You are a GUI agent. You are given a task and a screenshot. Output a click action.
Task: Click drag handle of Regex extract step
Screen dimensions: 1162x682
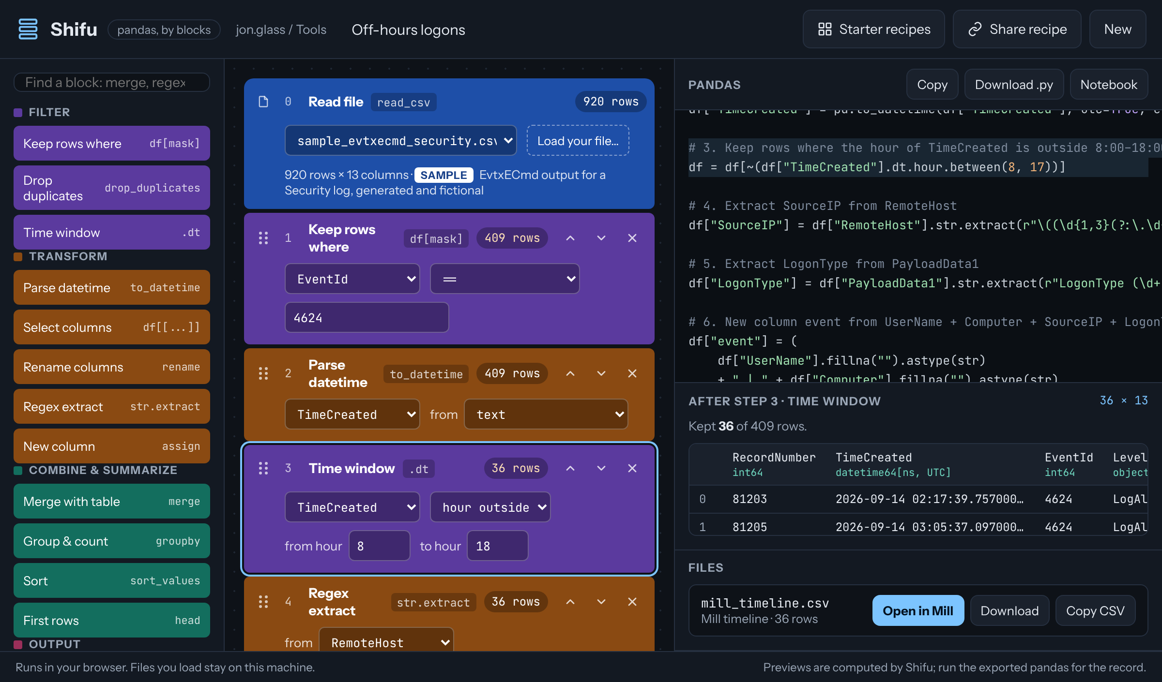(x=263, y=602)
